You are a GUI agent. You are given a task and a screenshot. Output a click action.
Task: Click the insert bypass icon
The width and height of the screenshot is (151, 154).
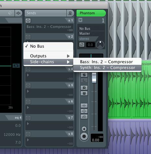pos(84,105)
